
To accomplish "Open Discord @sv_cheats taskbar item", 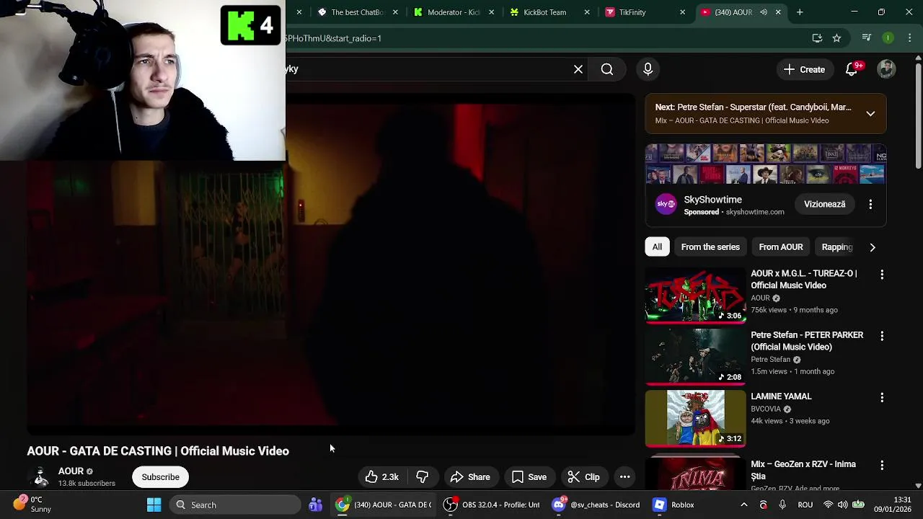I will coord(596,505).
